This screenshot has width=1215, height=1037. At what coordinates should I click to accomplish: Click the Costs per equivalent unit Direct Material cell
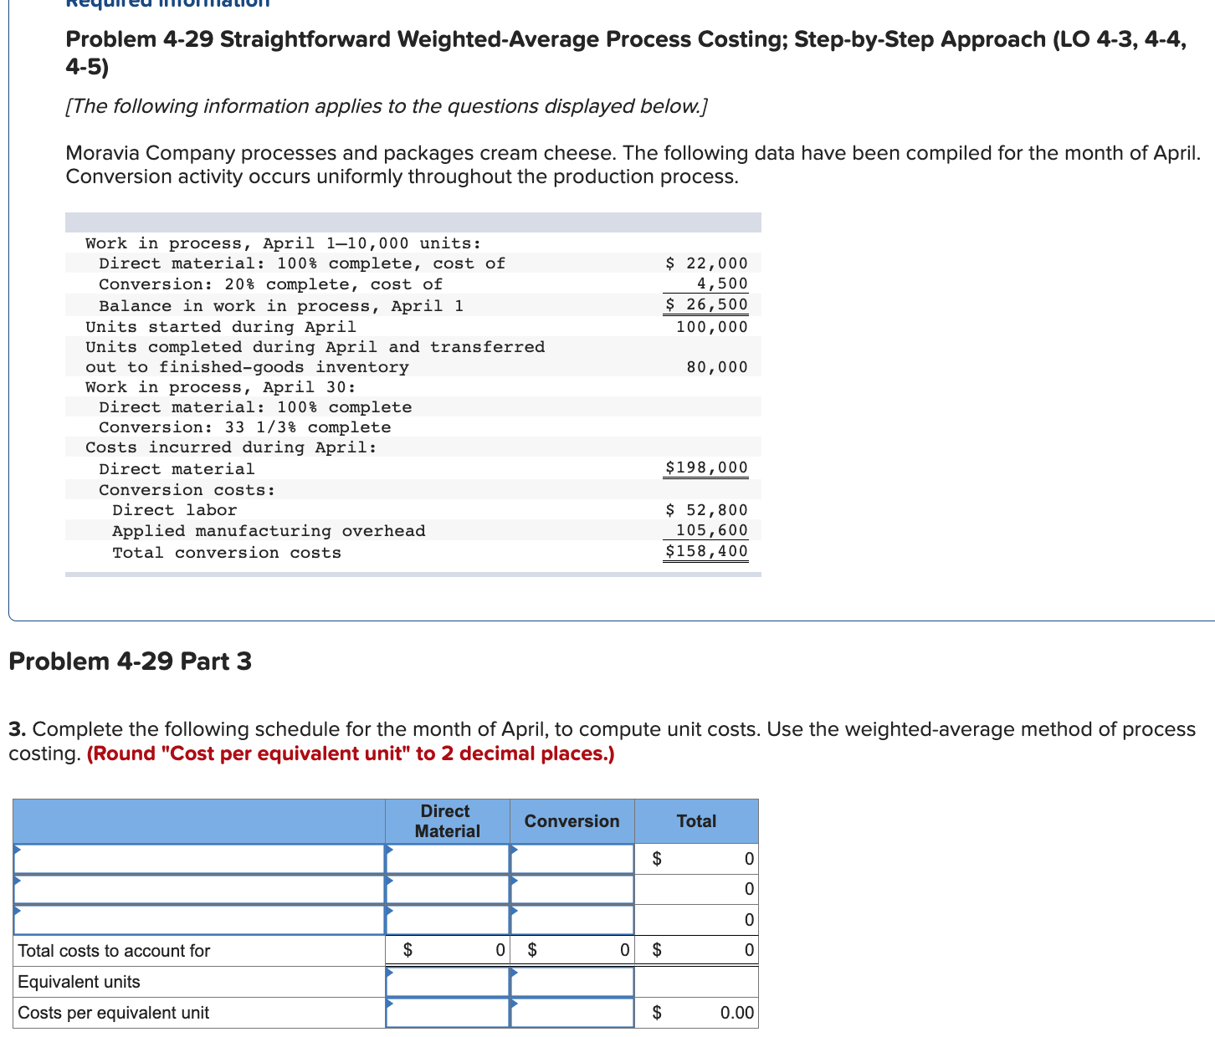(x=447, y=1012)
